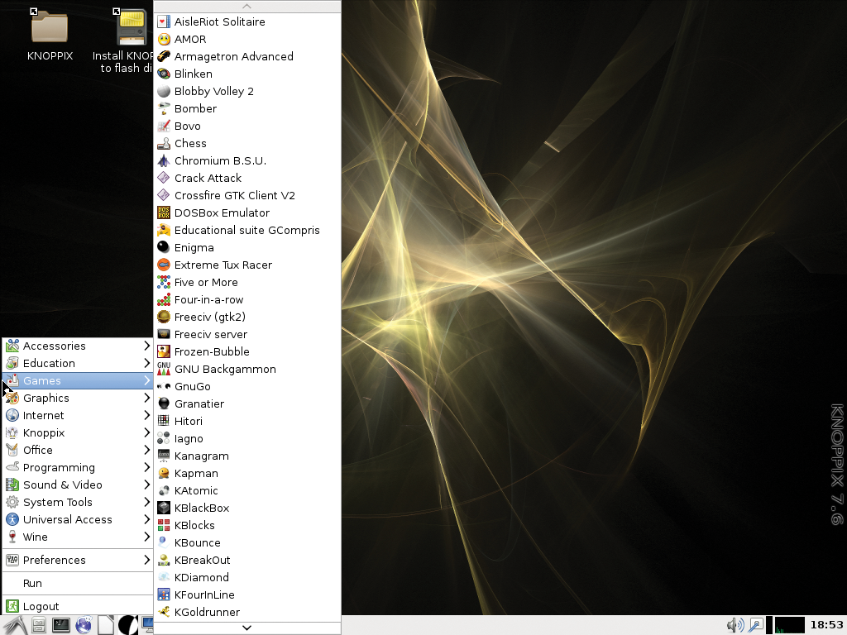Choose Granatier from the Games menu
Screen dimensions: 847x635
click(247, 403)
